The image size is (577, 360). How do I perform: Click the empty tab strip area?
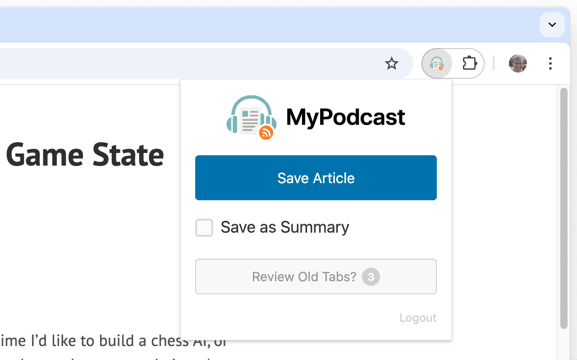click(270, 25)
